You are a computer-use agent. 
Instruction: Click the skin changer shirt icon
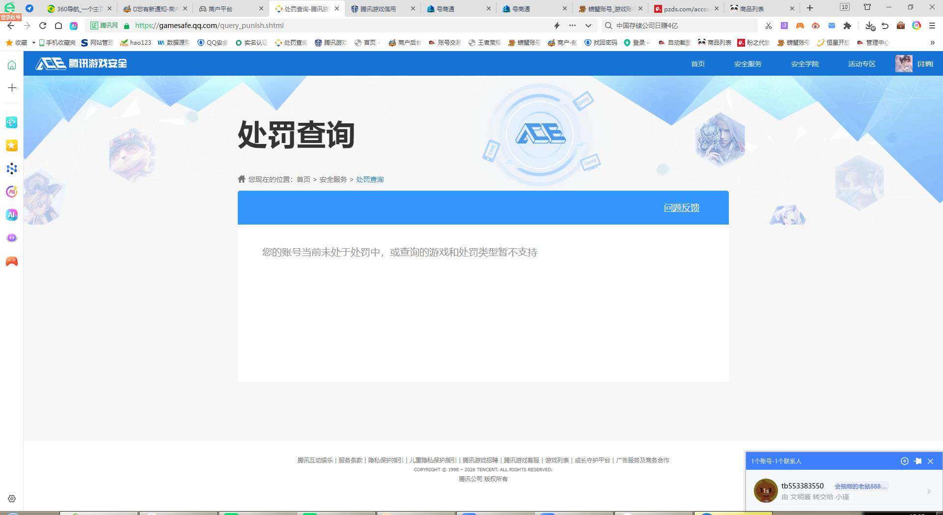coord(867,7)
